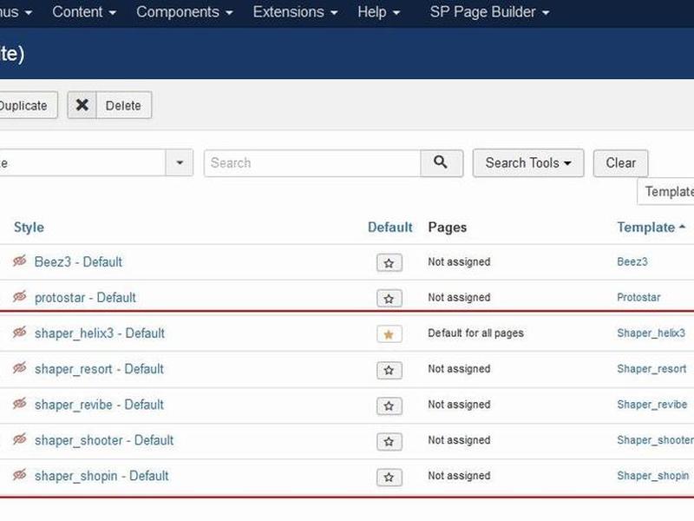Open Shaper_shooter template link
Image resolution: width=694 pixels, height=521 pixels.
point(656,440)
